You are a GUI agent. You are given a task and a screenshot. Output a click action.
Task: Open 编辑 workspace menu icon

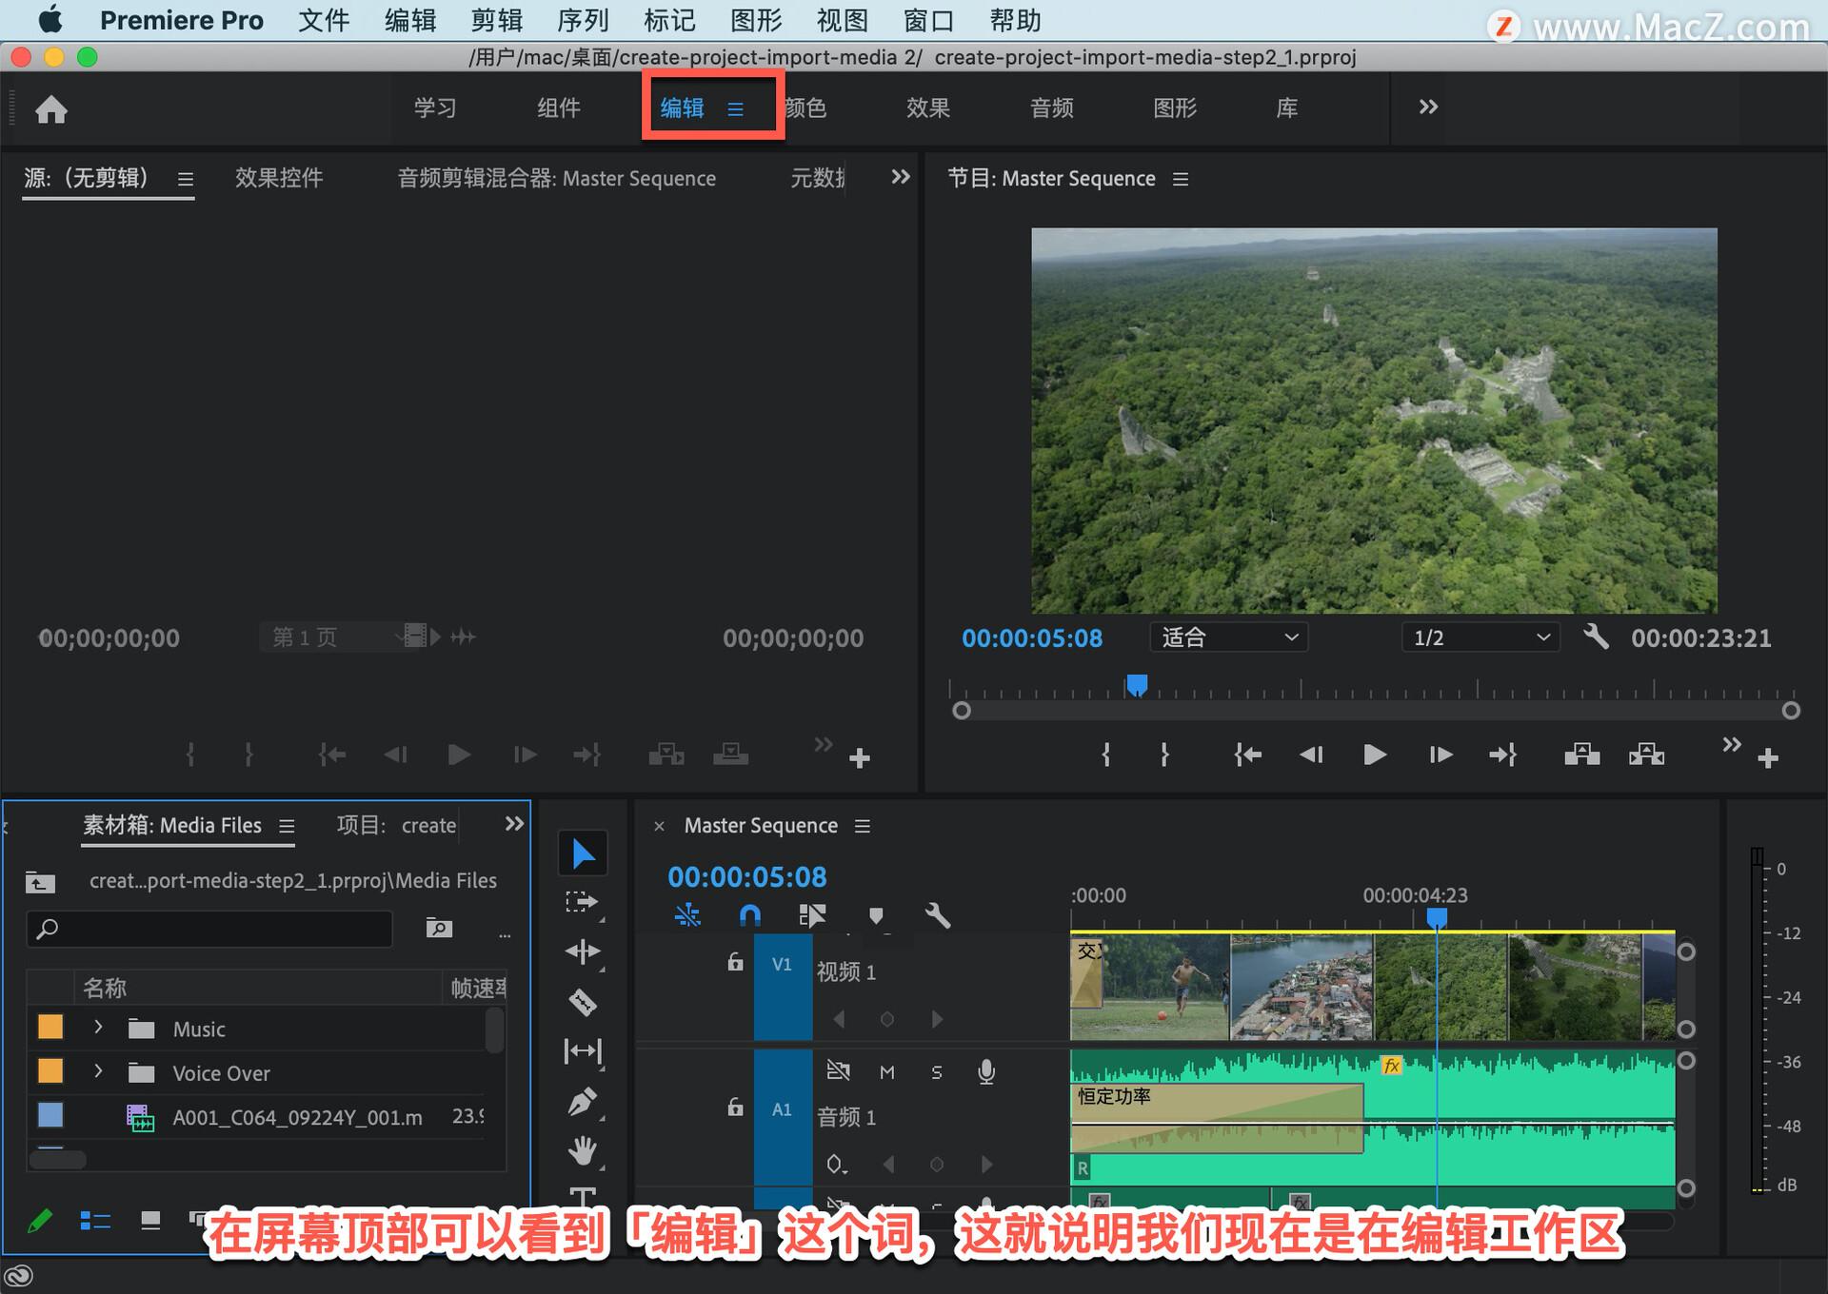point(735,109)
